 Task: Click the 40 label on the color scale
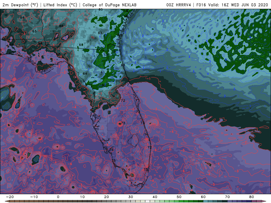(155, 197)
